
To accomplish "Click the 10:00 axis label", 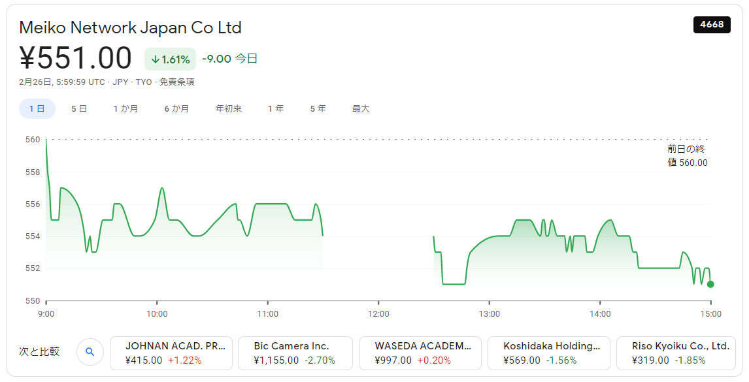I will point(157,313).
